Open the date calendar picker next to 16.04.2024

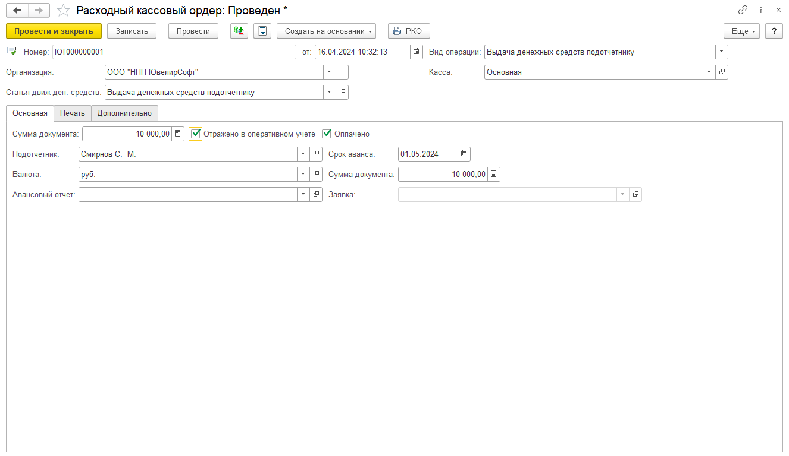[x=417, y=52]
